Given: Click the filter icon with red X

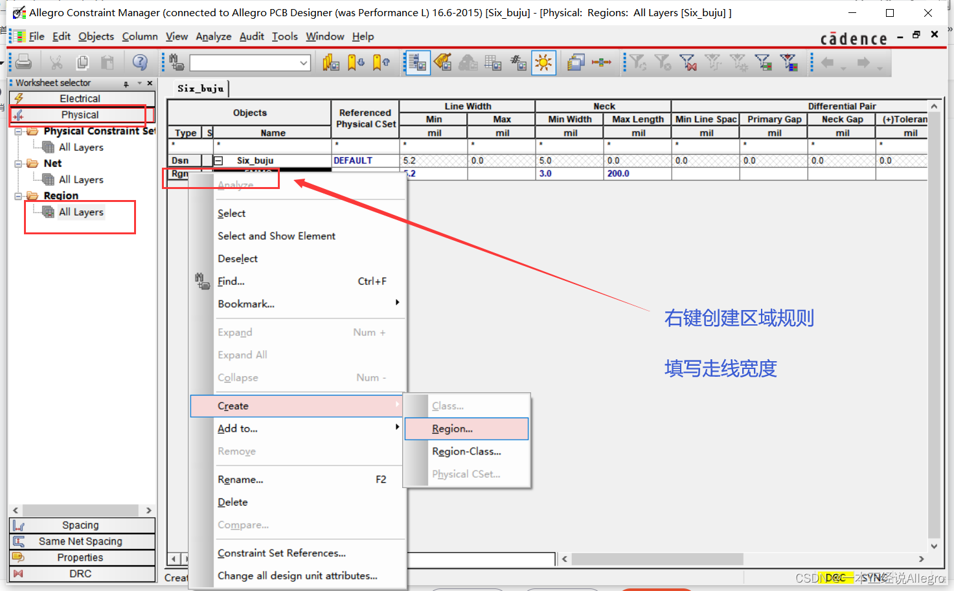Looking at the screenshot, I should [688, 62].
